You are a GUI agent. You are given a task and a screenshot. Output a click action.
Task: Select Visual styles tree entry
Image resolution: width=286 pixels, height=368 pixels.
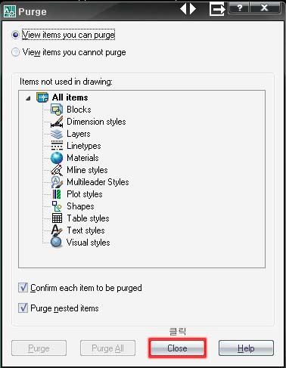(89, 243)
